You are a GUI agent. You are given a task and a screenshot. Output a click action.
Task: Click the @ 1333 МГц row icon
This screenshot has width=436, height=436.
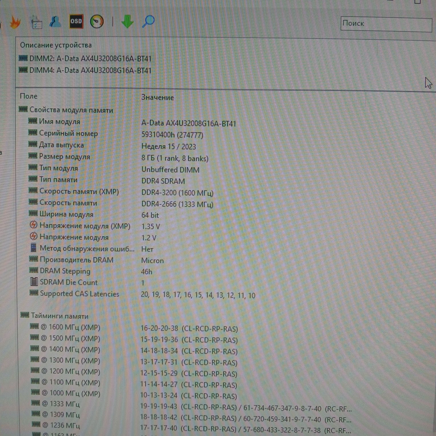35,403
